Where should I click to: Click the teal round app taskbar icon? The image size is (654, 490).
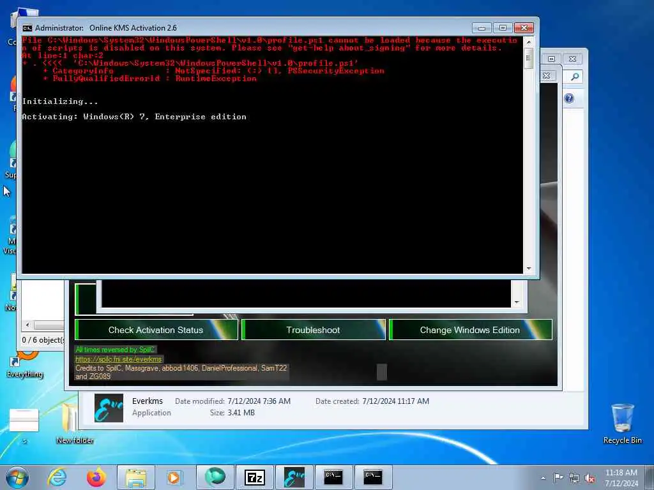coord(215,477)
